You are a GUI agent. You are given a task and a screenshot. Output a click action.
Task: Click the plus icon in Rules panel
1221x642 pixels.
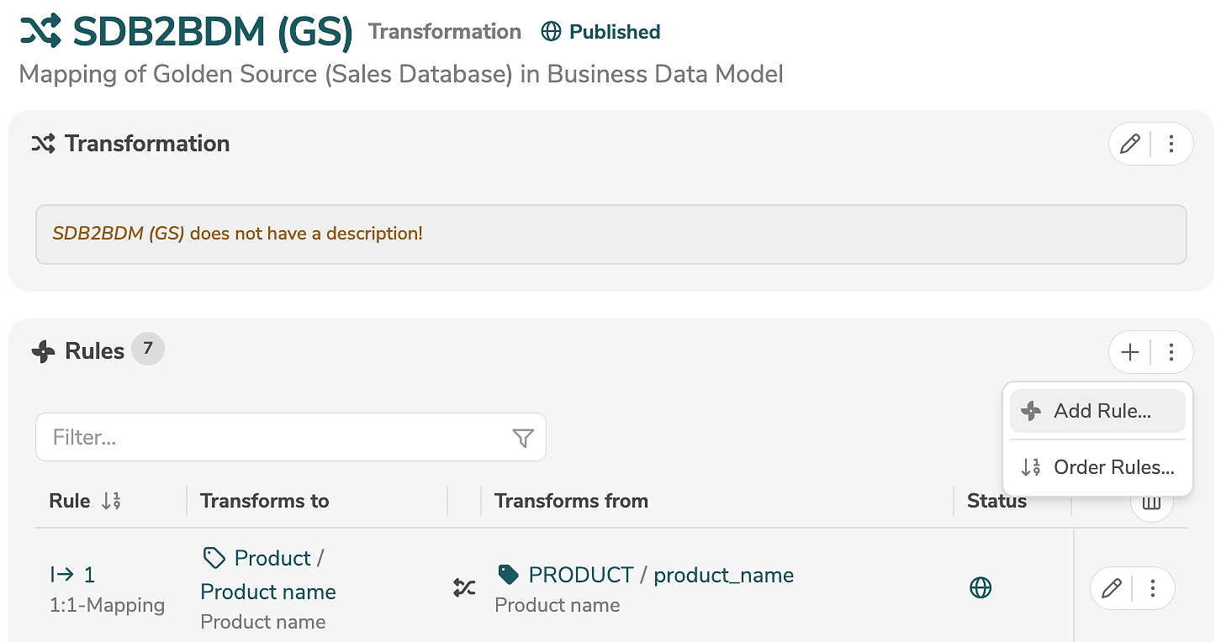click(1130, 352)
